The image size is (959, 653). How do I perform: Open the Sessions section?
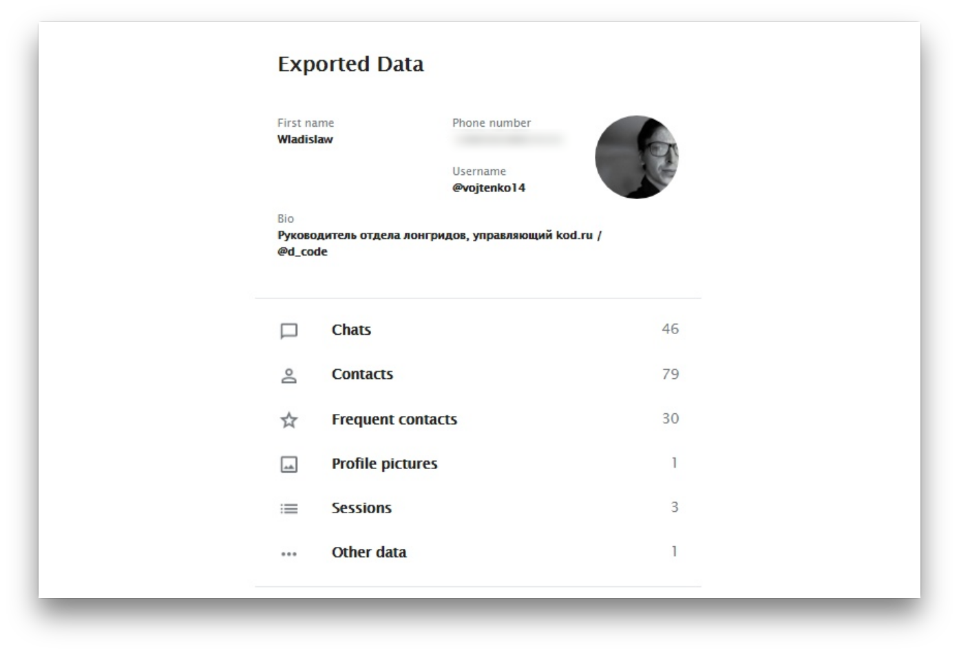point(478,508)
